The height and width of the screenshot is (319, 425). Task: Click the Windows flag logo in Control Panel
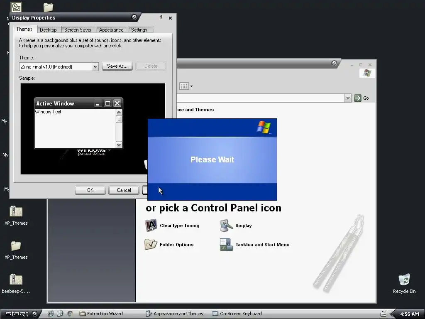(x=367, y=73)
